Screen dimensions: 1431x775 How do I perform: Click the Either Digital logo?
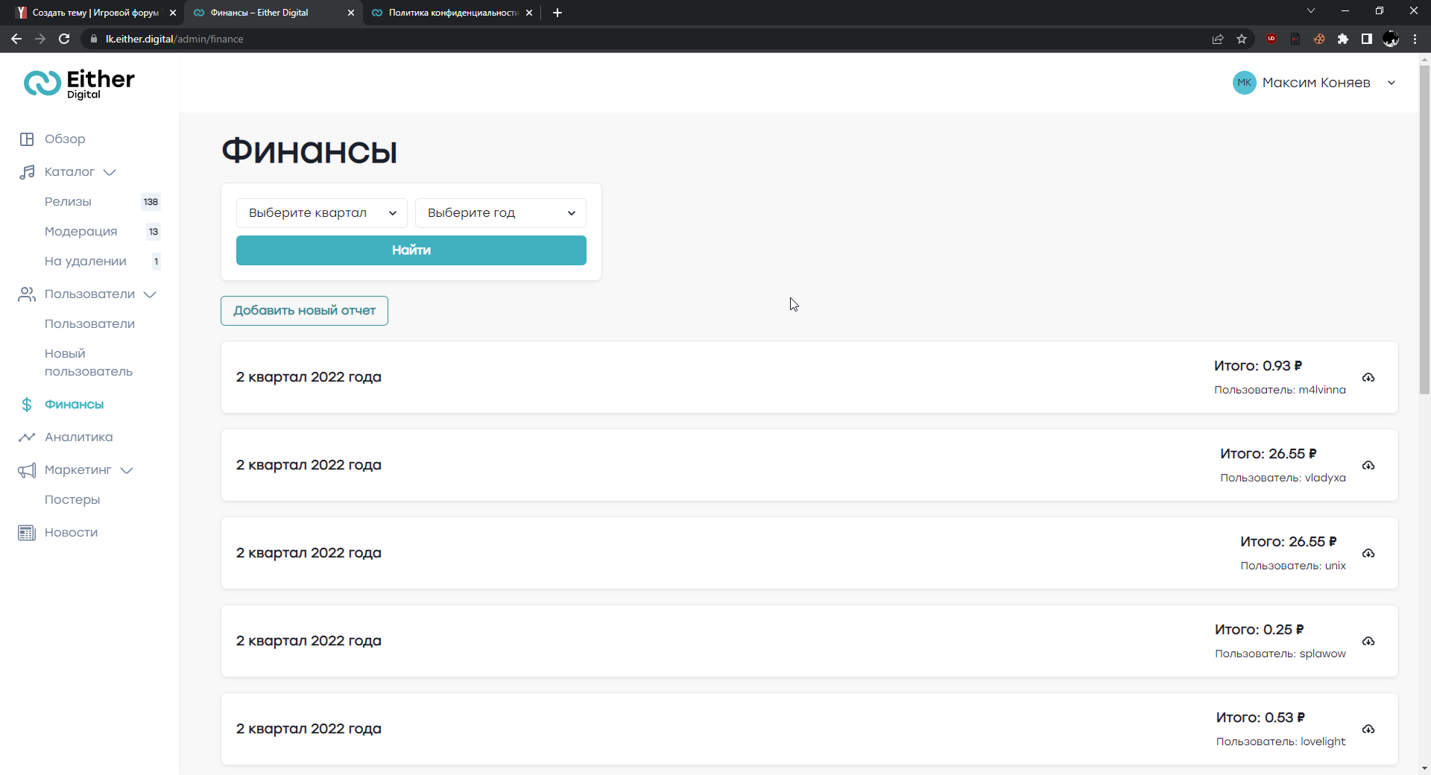tap(79, 83)
